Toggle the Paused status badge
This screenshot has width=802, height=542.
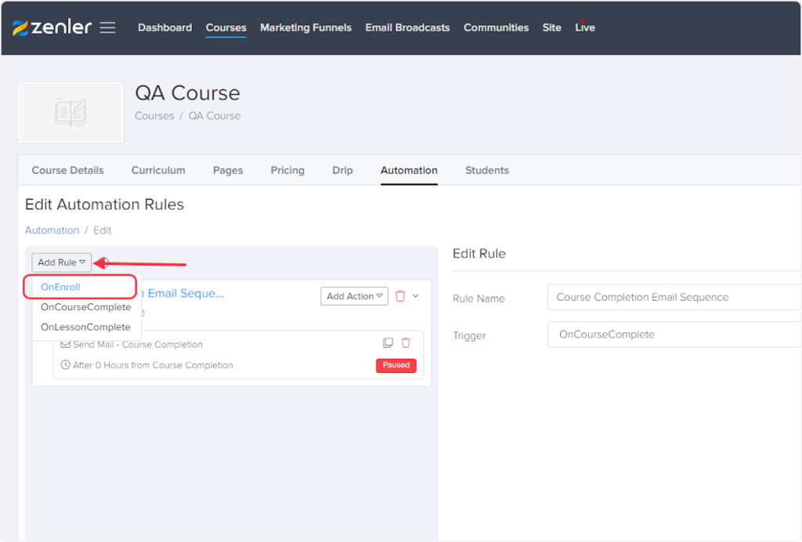[x=396, y=365]
